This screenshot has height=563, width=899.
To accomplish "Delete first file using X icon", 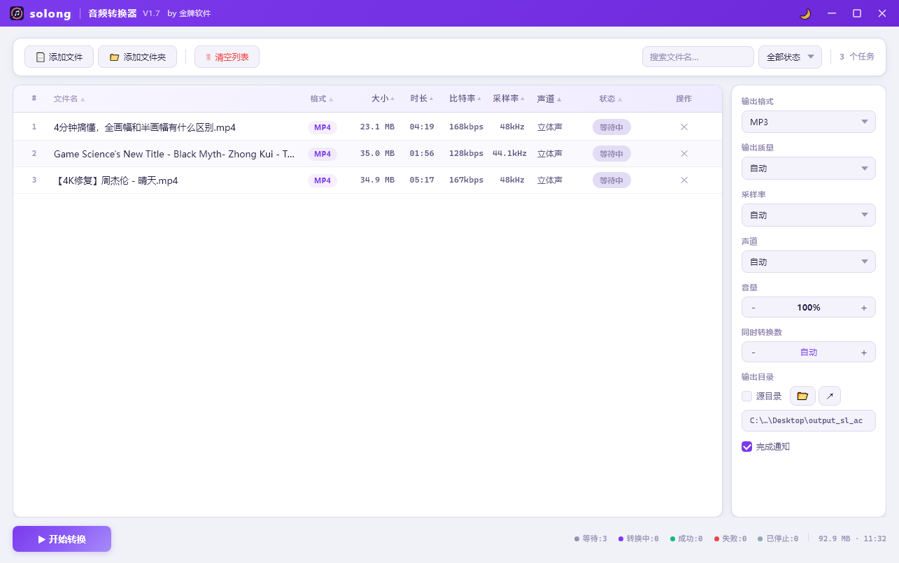I will (x=684, y=127).
